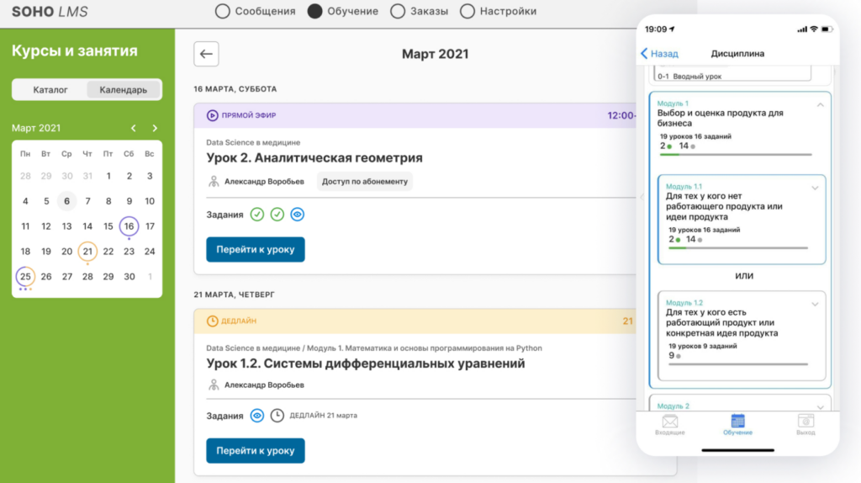The width and height of the screenshot is (861, 483).
Task: Click the teacher icon in the Урок 1.2 card
Action: point(214,385)
